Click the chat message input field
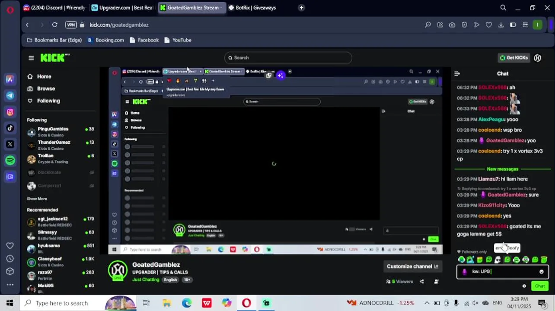555x311 pixels. pos(503,272)
